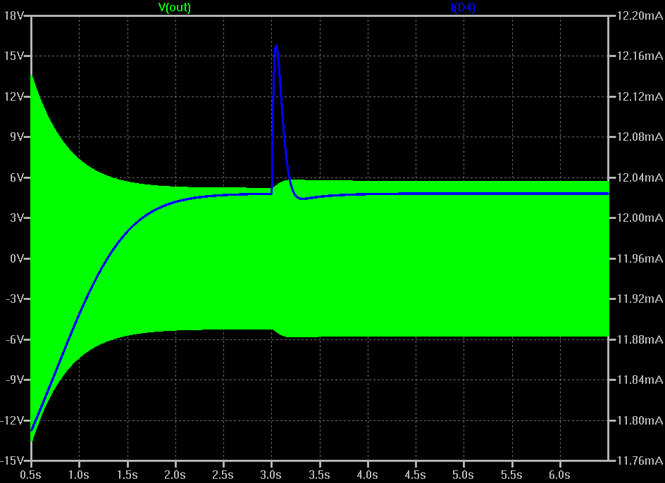Viewport: 665px width, 483px height.
Task: Click the 2.5s time axis label
Action: 223,475
